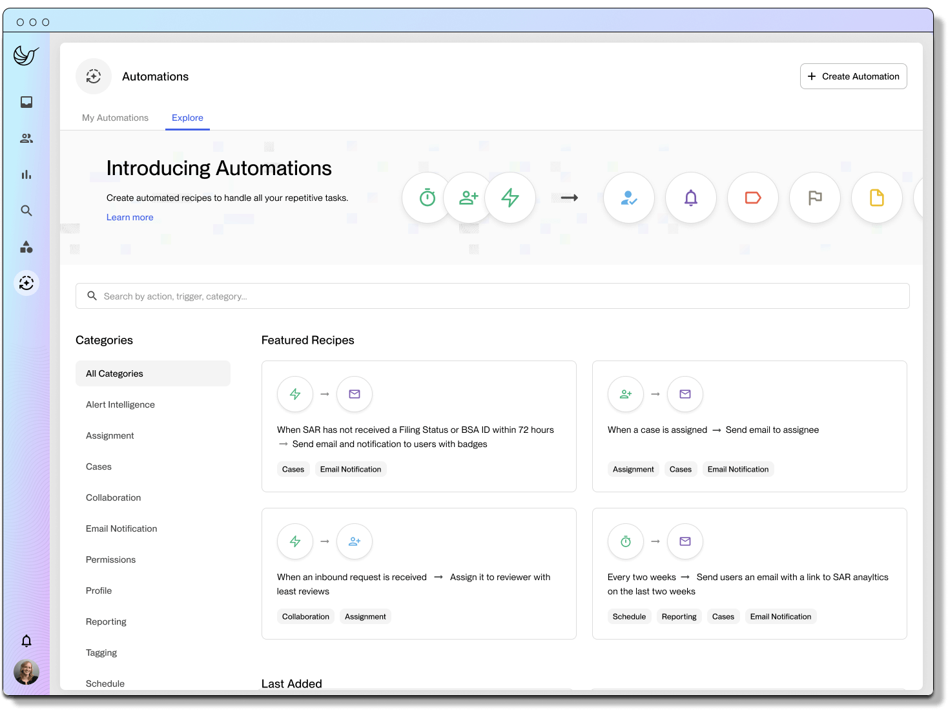This screenshot has height=710, width=948.
Task: Open the Schedule category in the list
Action: click(105, 683)
